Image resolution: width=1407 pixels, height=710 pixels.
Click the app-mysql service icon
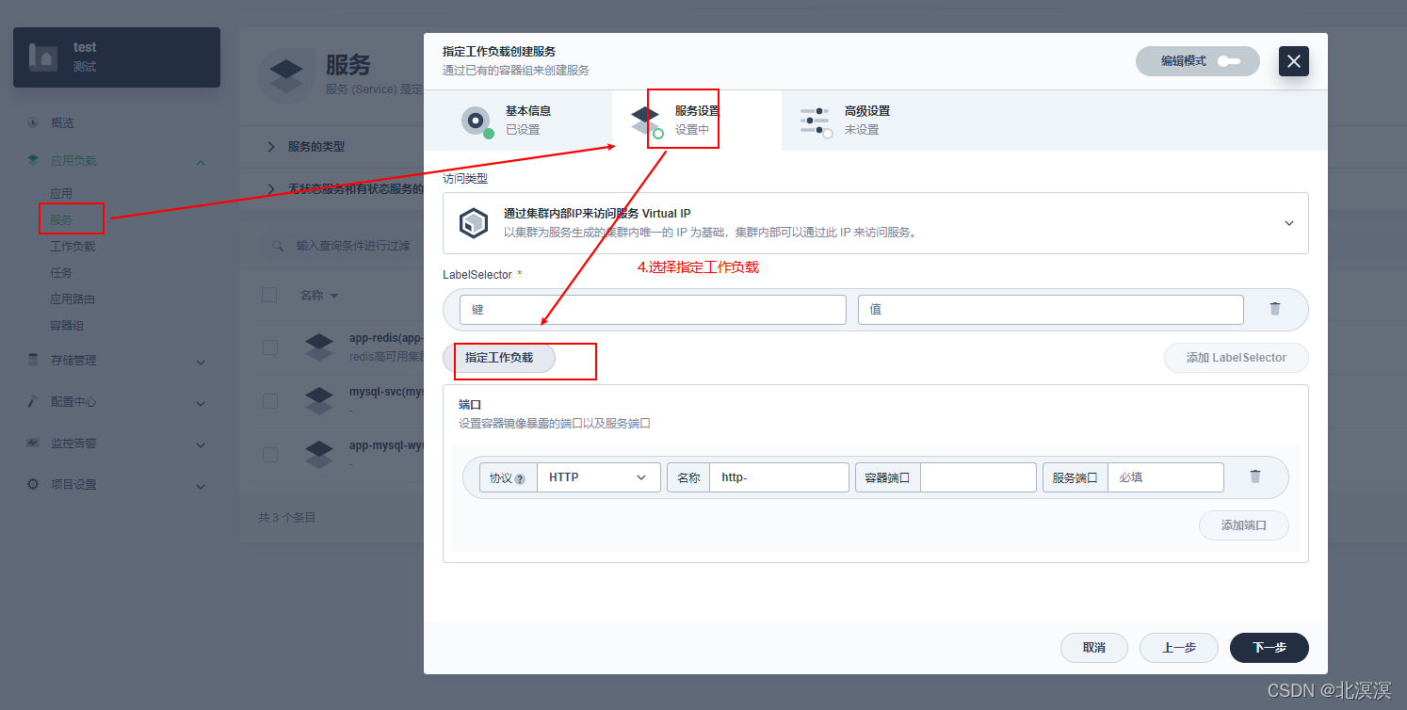coord(319,454)
